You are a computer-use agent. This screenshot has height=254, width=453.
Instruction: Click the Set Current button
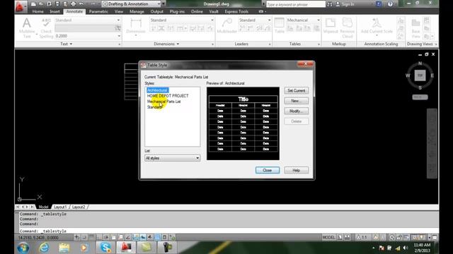click(296, 91)
